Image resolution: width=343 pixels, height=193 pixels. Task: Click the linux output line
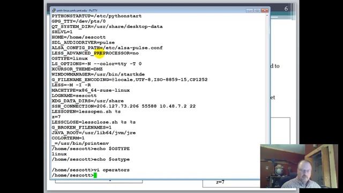[59, 154]
